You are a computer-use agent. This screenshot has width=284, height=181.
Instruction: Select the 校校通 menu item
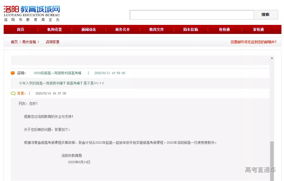coord(224,29)
